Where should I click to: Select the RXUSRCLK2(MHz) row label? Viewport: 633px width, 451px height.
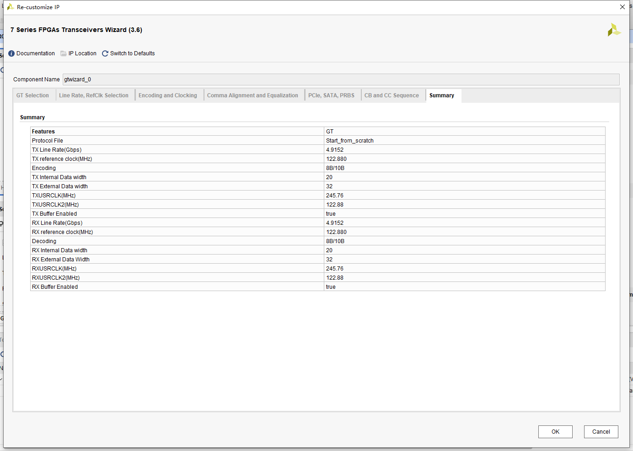56,278
